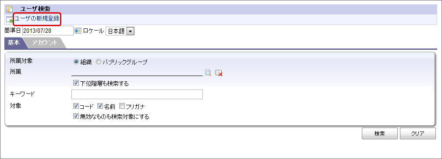Select the パブリックグループ radio button
The height and width of the screenshot is (159, 442).
click(x=99, y=62)
